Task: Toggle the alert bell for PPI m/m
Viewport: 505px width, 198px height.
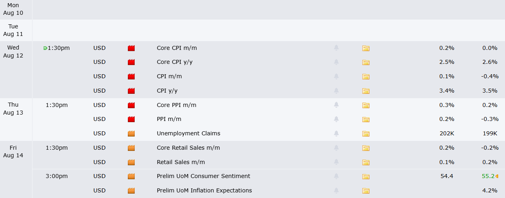Action: 336,119
